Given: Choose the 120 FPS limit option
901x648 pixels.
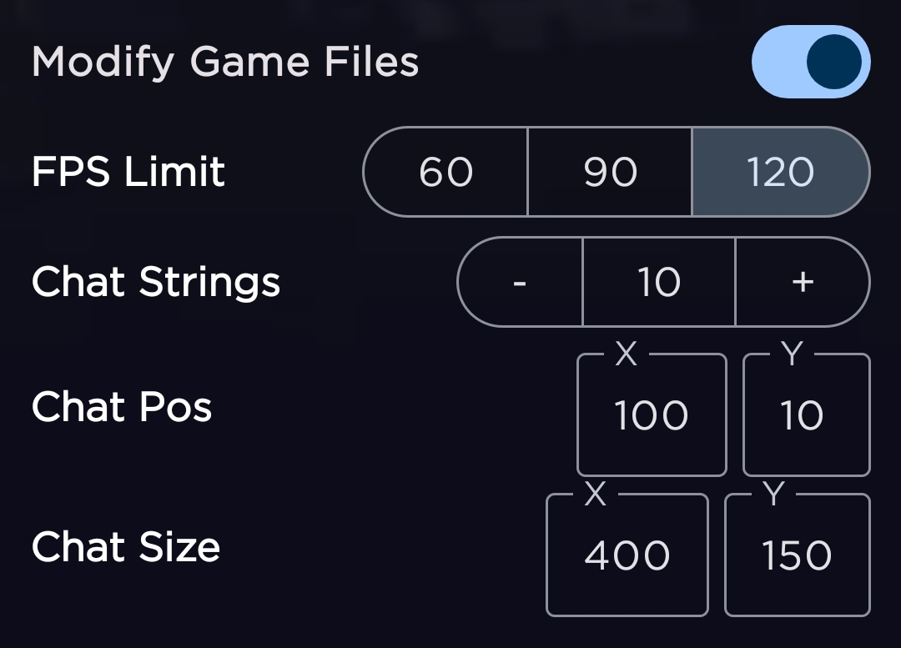Looking at the screenshot, I should point(780,173).
